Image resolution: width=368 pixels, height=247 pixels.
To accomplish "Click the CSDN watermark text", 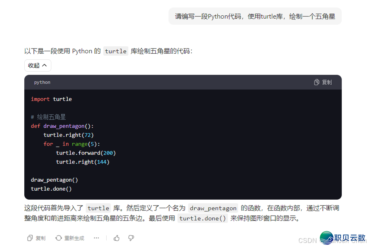I will [x=308, y=240].
